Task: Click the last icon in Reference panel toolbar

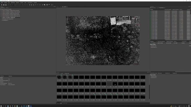Action: (165, 8)
